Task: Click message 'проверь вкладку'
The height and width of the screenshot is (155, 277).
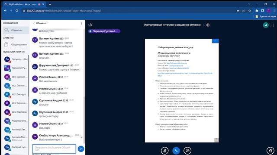Action: 48,116
